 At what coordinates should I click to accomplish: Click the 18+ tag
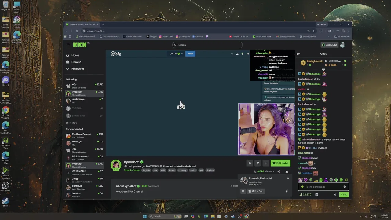[x=155, y=170]
